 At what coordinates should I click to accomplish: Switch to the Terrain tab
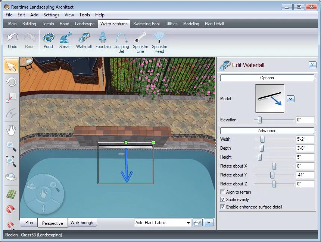48,24
